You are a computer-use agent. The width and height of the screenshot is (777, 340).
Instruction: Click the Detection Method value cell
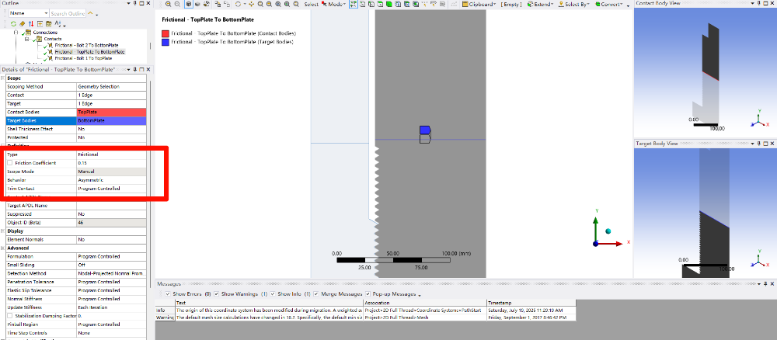111,273
